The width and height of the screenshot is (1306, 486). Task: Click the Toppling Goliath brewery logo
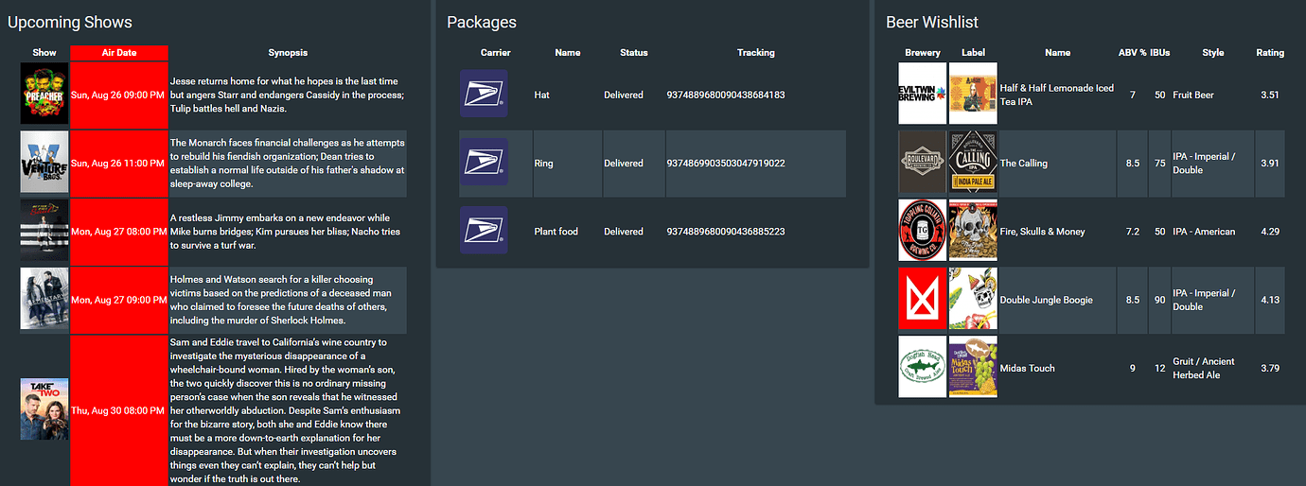tap(923, 231)
